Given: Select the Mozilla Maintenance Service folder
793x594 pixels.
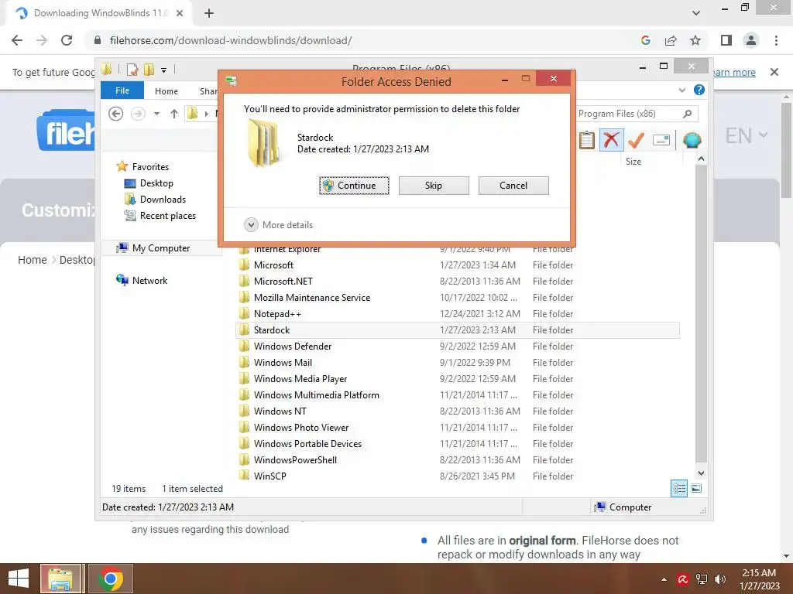Looking at the screenshot, I should pos(457,298).
